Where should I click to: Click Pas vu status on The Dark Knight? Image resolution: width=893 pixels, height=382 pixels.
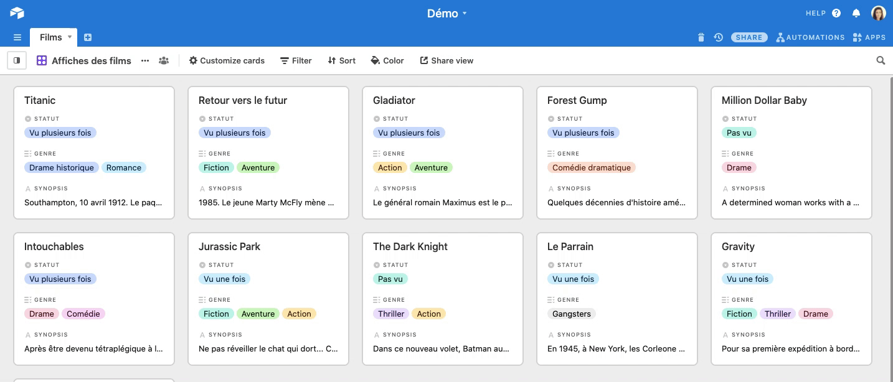click(x=390, y=279)
